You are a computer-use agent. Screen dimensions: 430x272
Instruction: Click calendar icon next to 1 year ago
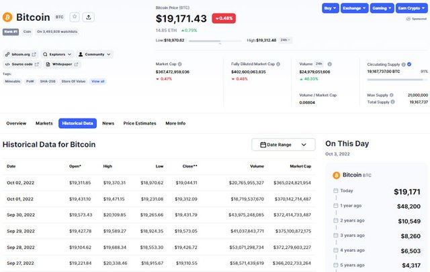point(336,205)
